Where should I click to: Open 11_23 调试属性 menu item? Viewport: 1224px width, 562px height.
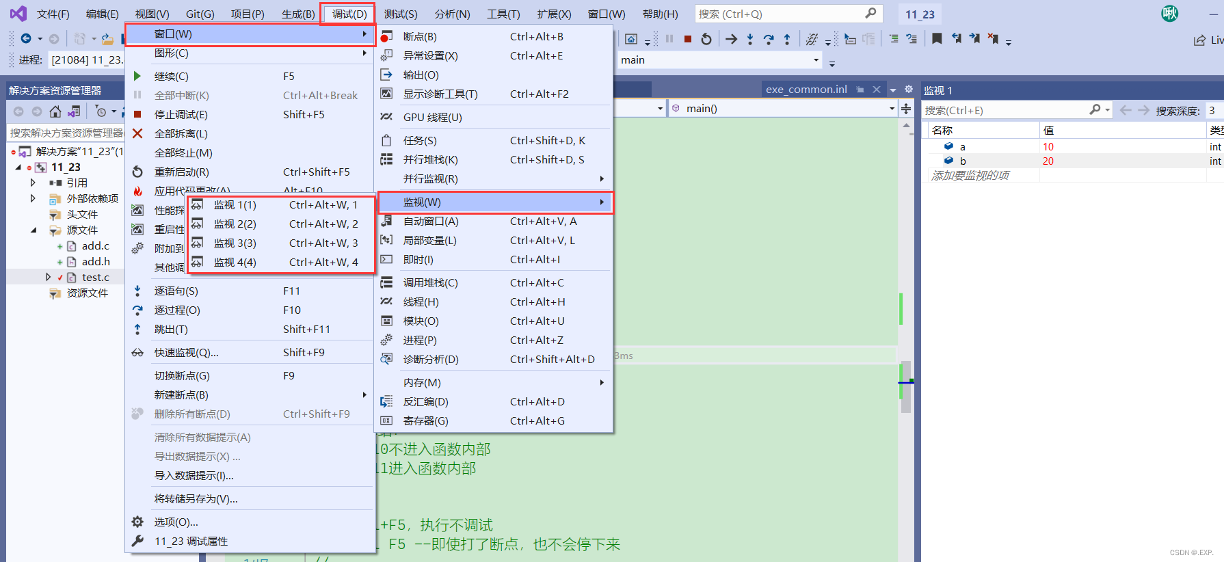point(250,541)
